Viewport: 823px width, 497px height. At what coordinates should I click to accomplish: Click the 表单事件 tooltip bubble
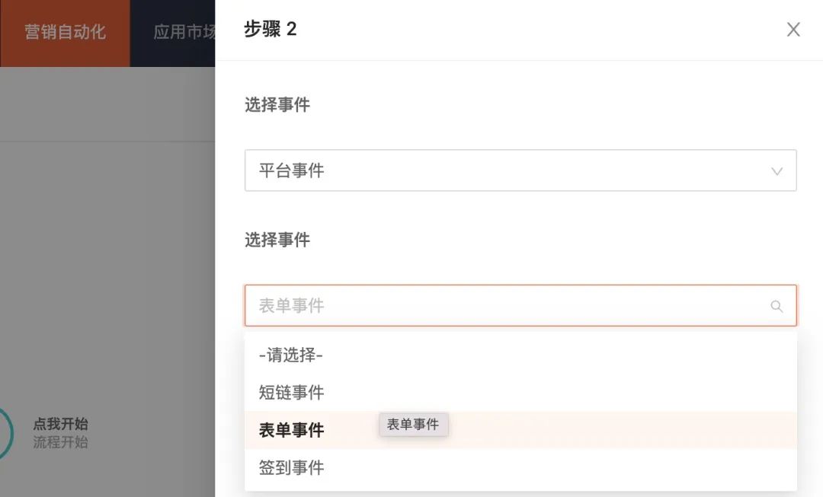413,425
